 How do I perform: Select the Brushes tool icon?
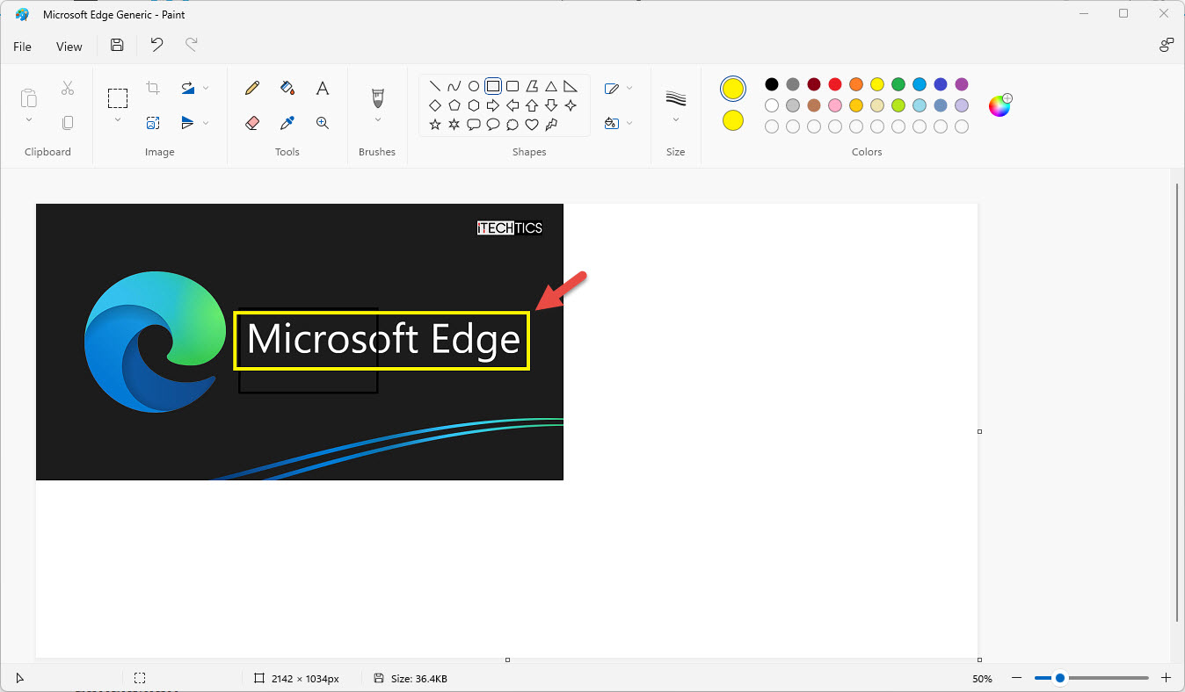click(x=378, y=97)
